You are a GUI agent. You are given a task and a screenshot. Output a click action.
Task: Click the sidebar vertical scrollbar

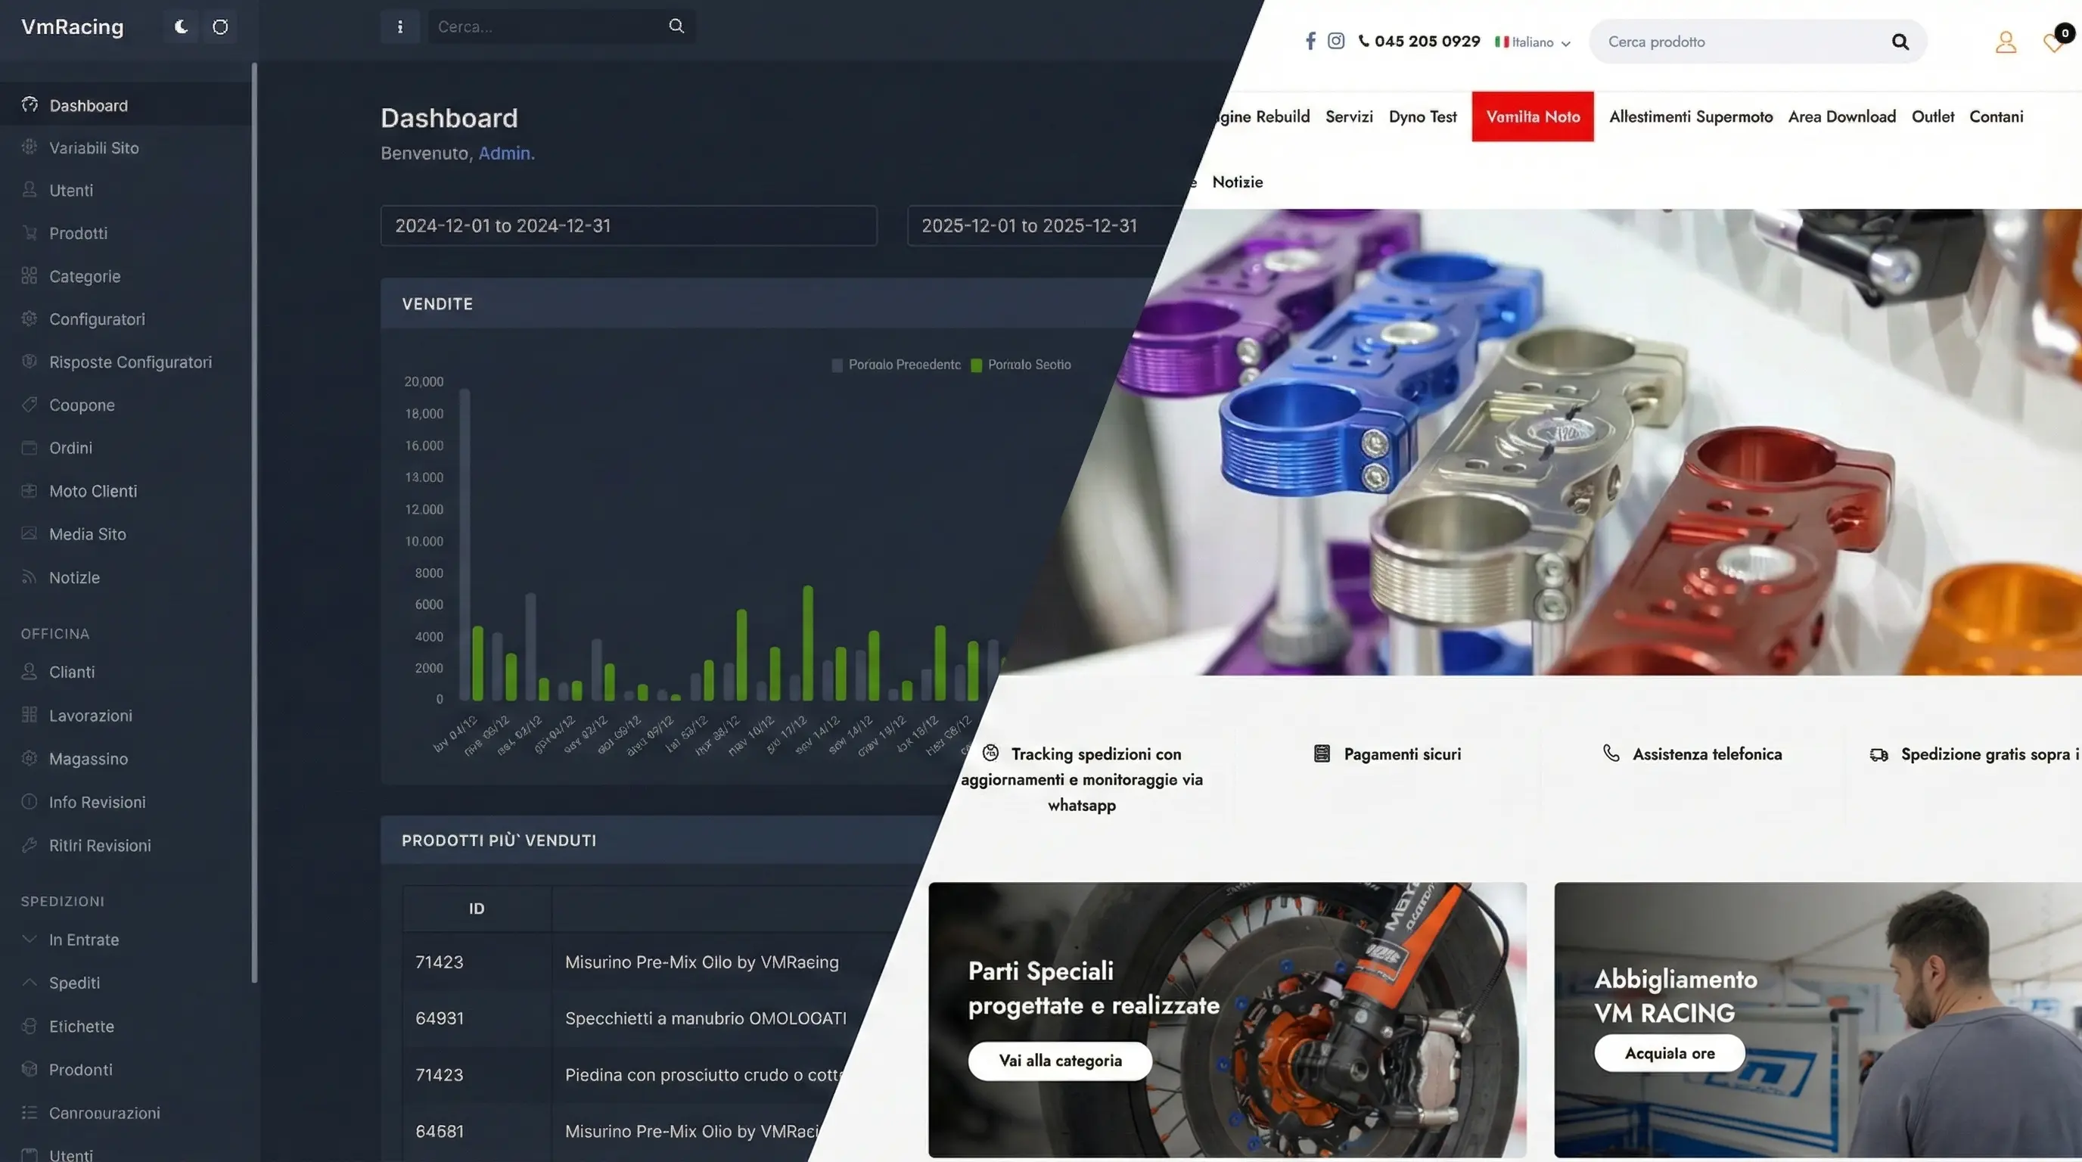pos(255,517)
